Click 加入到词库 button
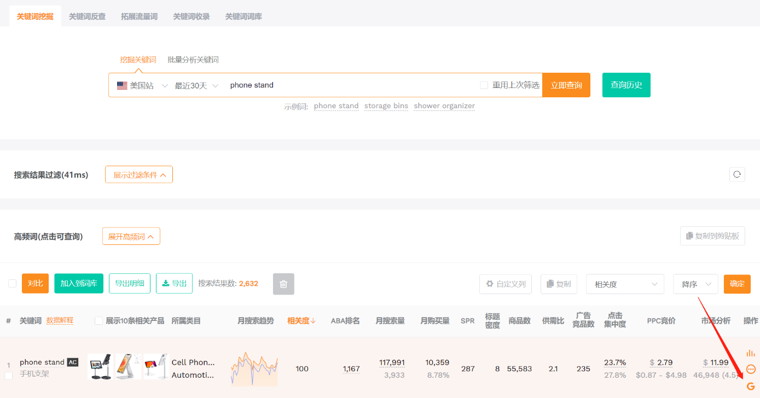Viewport: 760px width, 398px height. pyautogui.click(x=79, y=283)
